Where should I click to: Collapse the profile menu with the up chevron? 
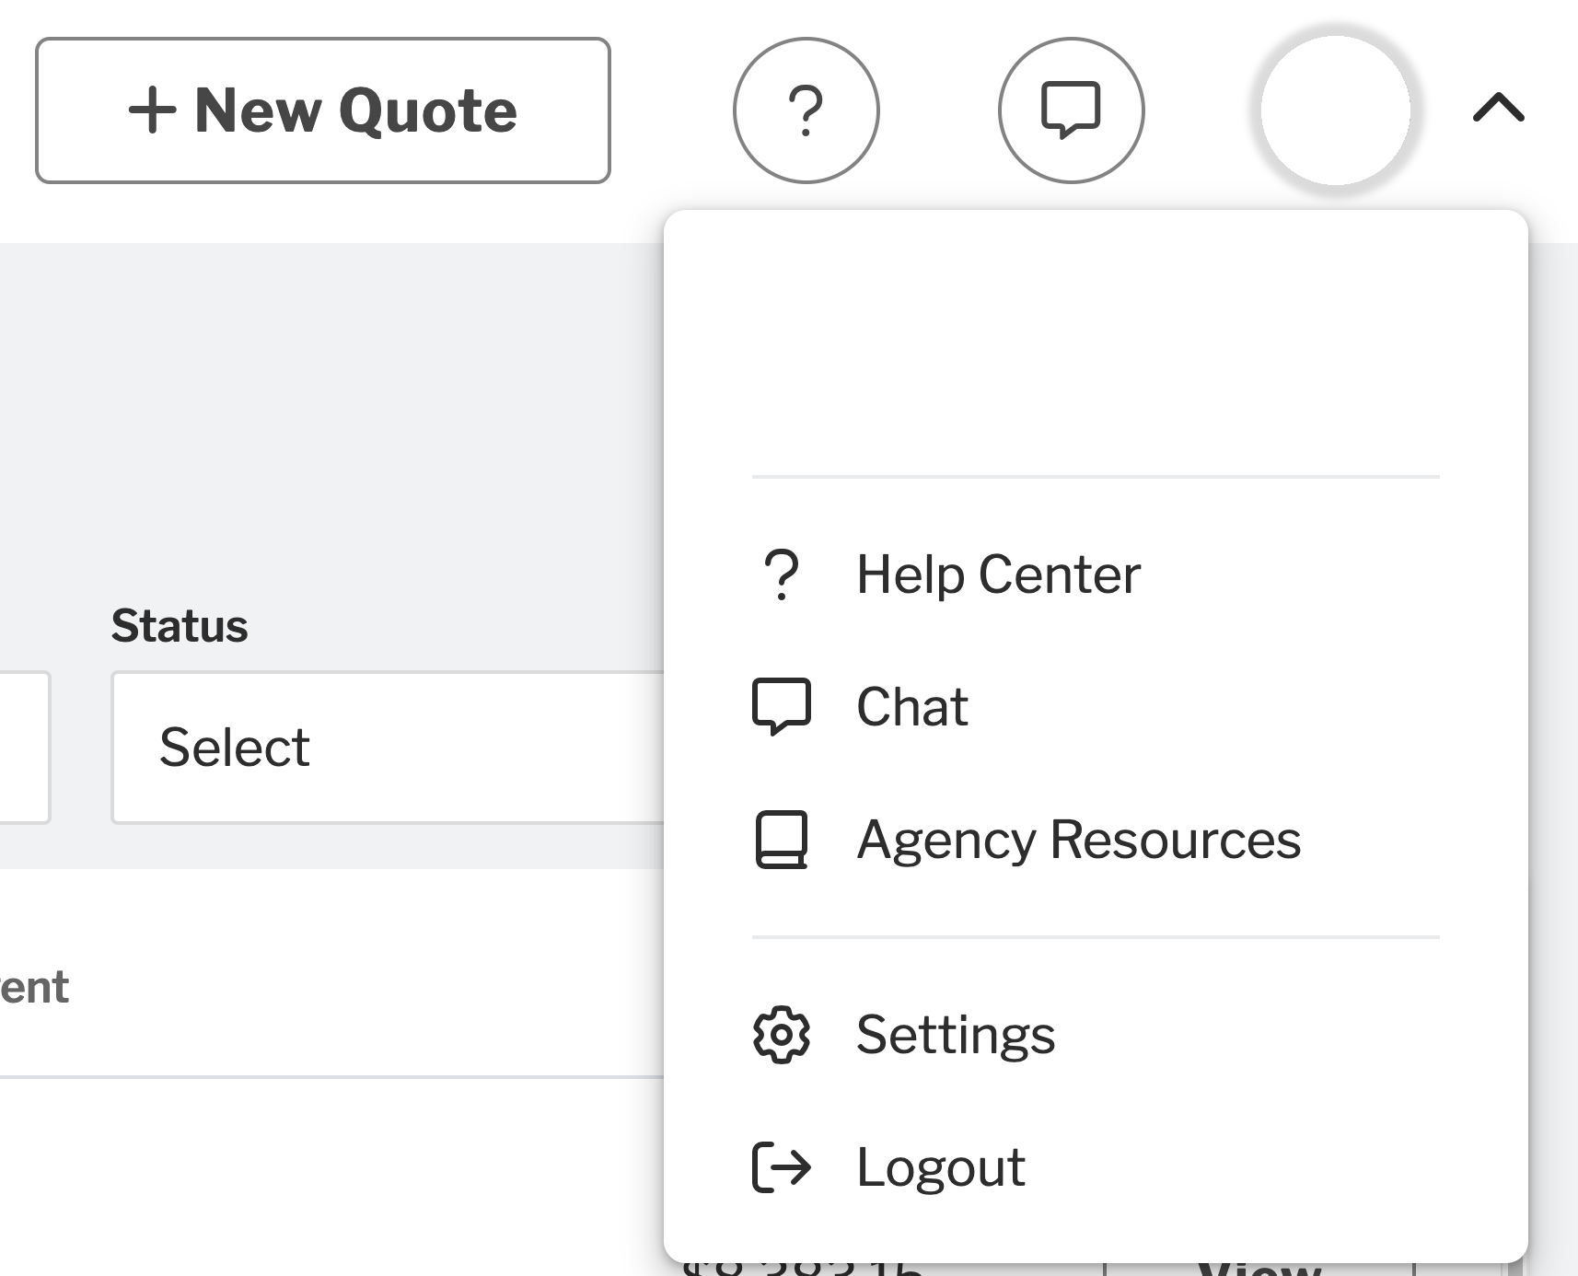click(1498, 109)
